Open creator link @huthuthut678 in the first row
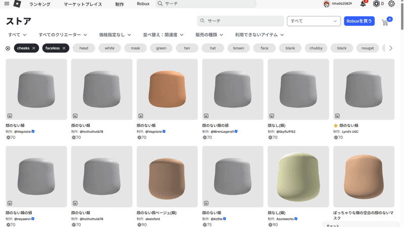The height and width of the screenshot is (227, 404). (x=91, y=132)
